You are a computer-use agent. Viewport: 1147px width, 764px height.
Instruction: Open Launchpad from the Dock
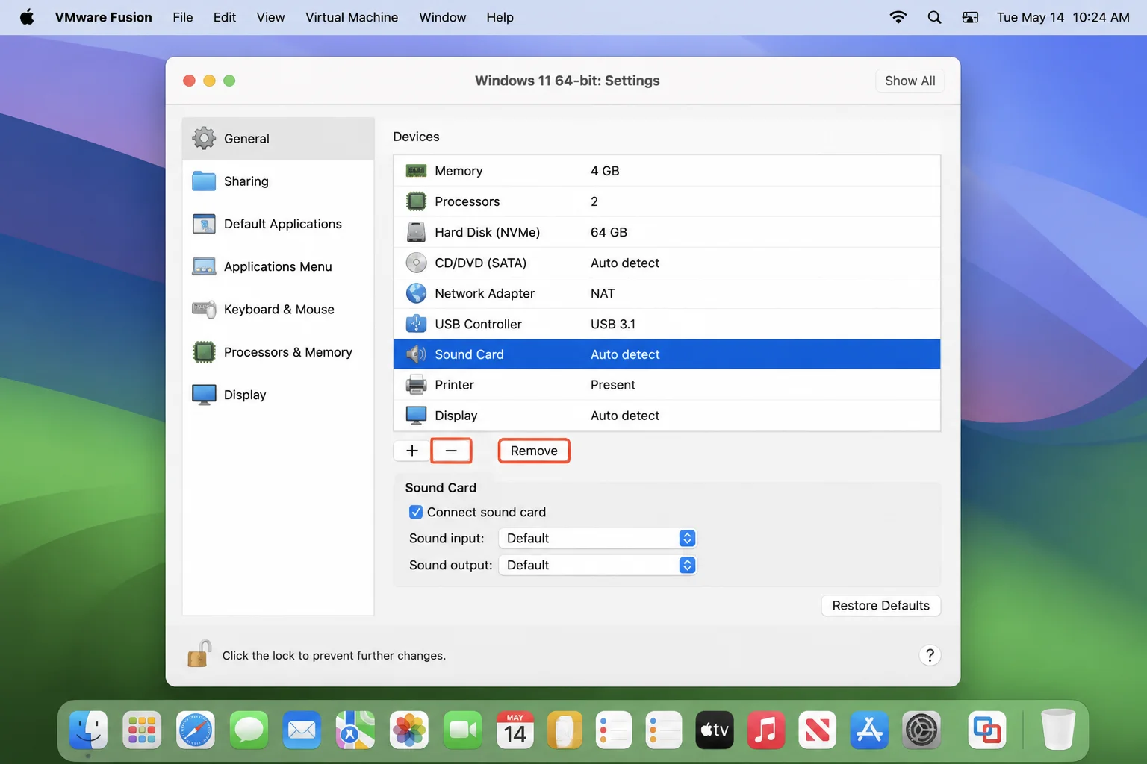(x=142, y=730)
